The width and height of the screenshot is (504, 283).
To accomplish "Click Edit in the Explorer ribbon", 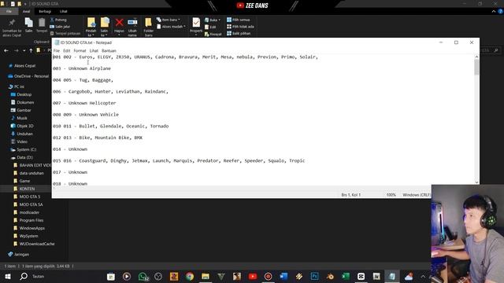I will click(210, 27).
